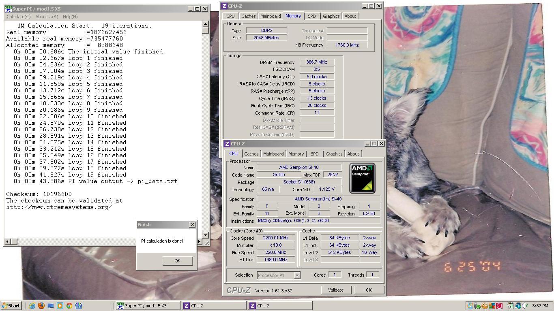The width and height of the screenshot is (554, 311).
Task: Click the Command Rate 1T value
Action: (317, 113)
